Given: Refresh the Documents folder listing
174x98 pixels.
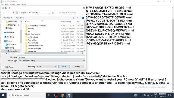Looking at the screenshot, I should 53,13.
